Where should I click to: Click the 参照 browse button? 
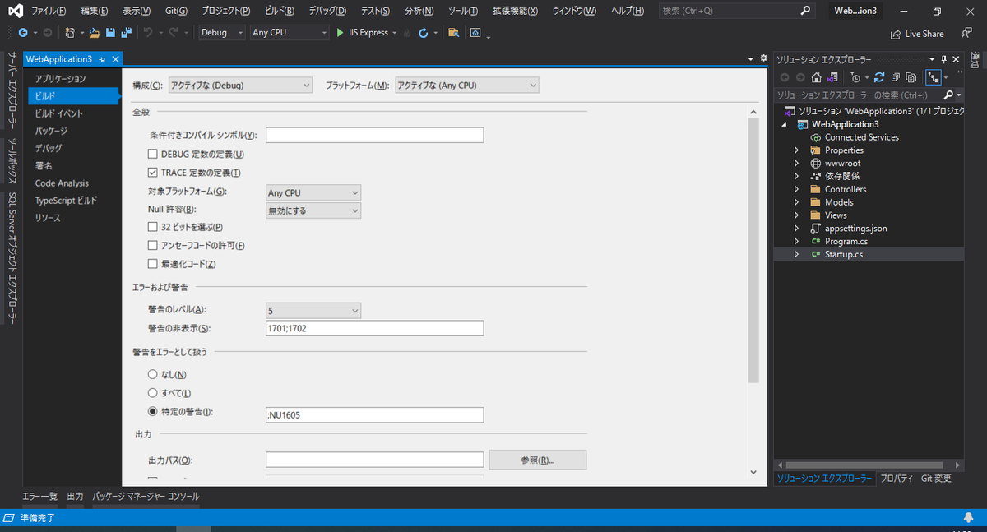click(538, 460)
